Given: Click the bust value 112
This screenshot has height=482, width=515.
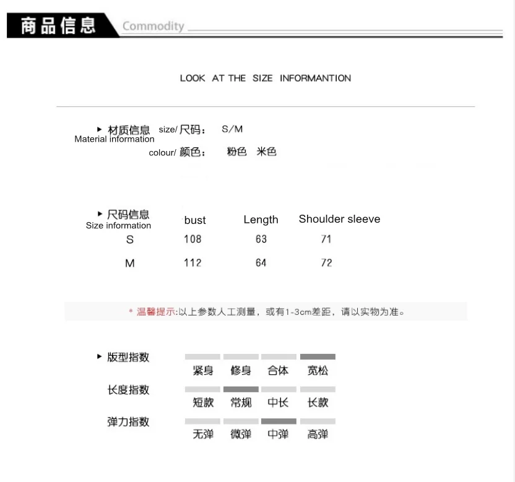Looking at the screenshot, I should 193,263.
